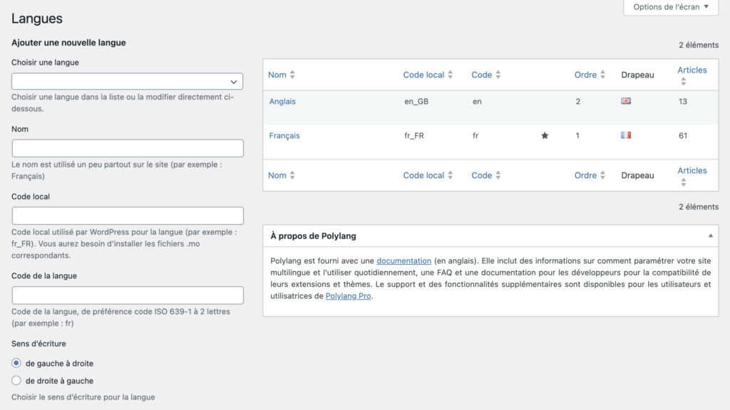Open the Français language entry

284,136
